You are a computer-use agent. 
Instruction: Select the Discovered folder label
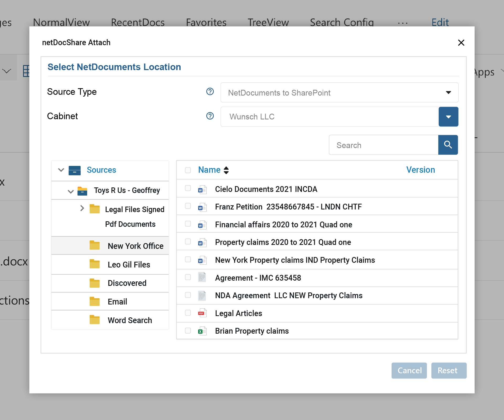[x=127, y=283]
